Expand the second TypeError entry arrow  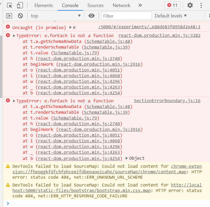[x=14, y=101]
